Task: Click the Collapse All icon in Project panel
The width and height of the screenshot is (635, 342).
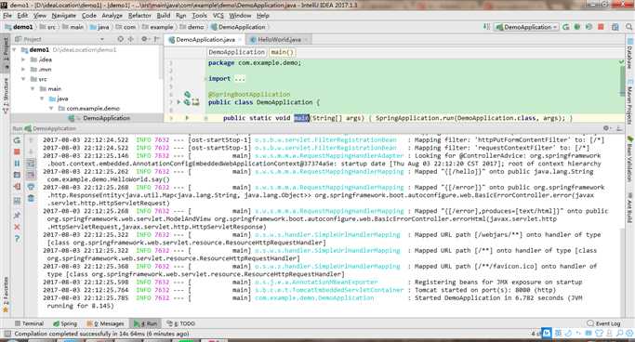Action: (131, 39)
